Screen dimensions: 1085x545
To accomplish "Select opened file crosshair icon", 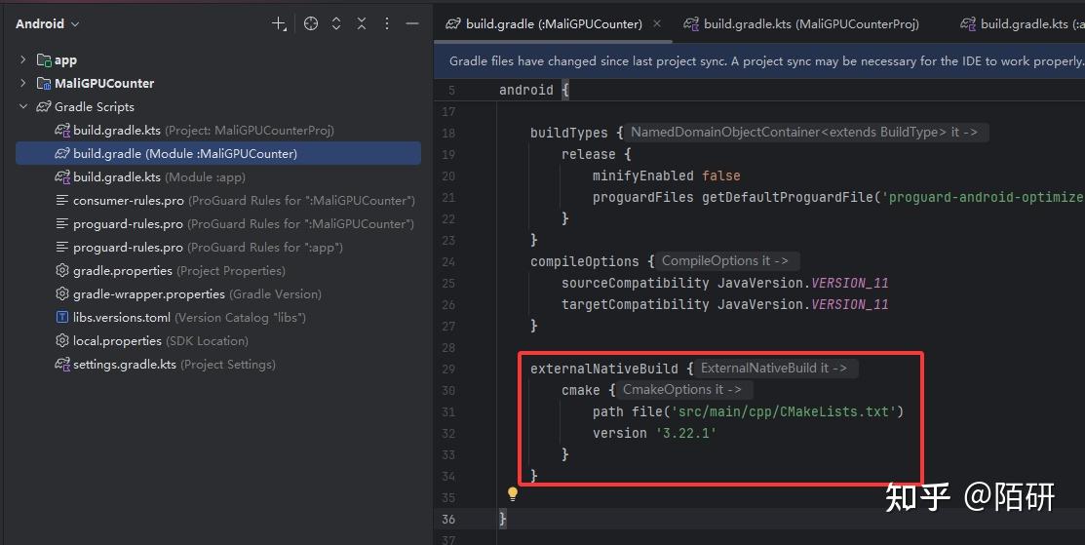I will click(x=311, y=23).
